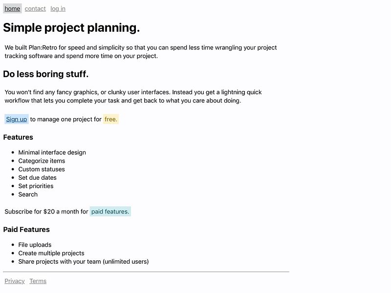Select the highlighted 'free.' label
This screenshot has width=391, height=293.
point(111,119)
